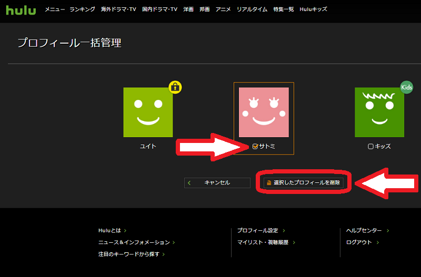Click the プロフィール一括管理 heading
421x277 pixels.
click(69, 43)
